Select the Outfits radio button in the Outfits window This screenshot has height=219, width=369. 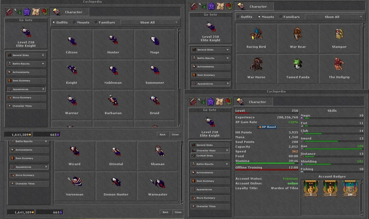coord(54,22)
